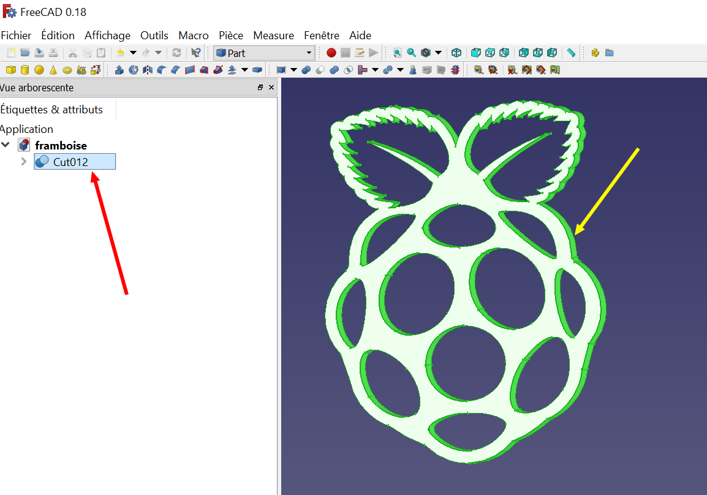Switch to right view cube icon
This screenshot has height=495, width=707.
tap(504, 53)
